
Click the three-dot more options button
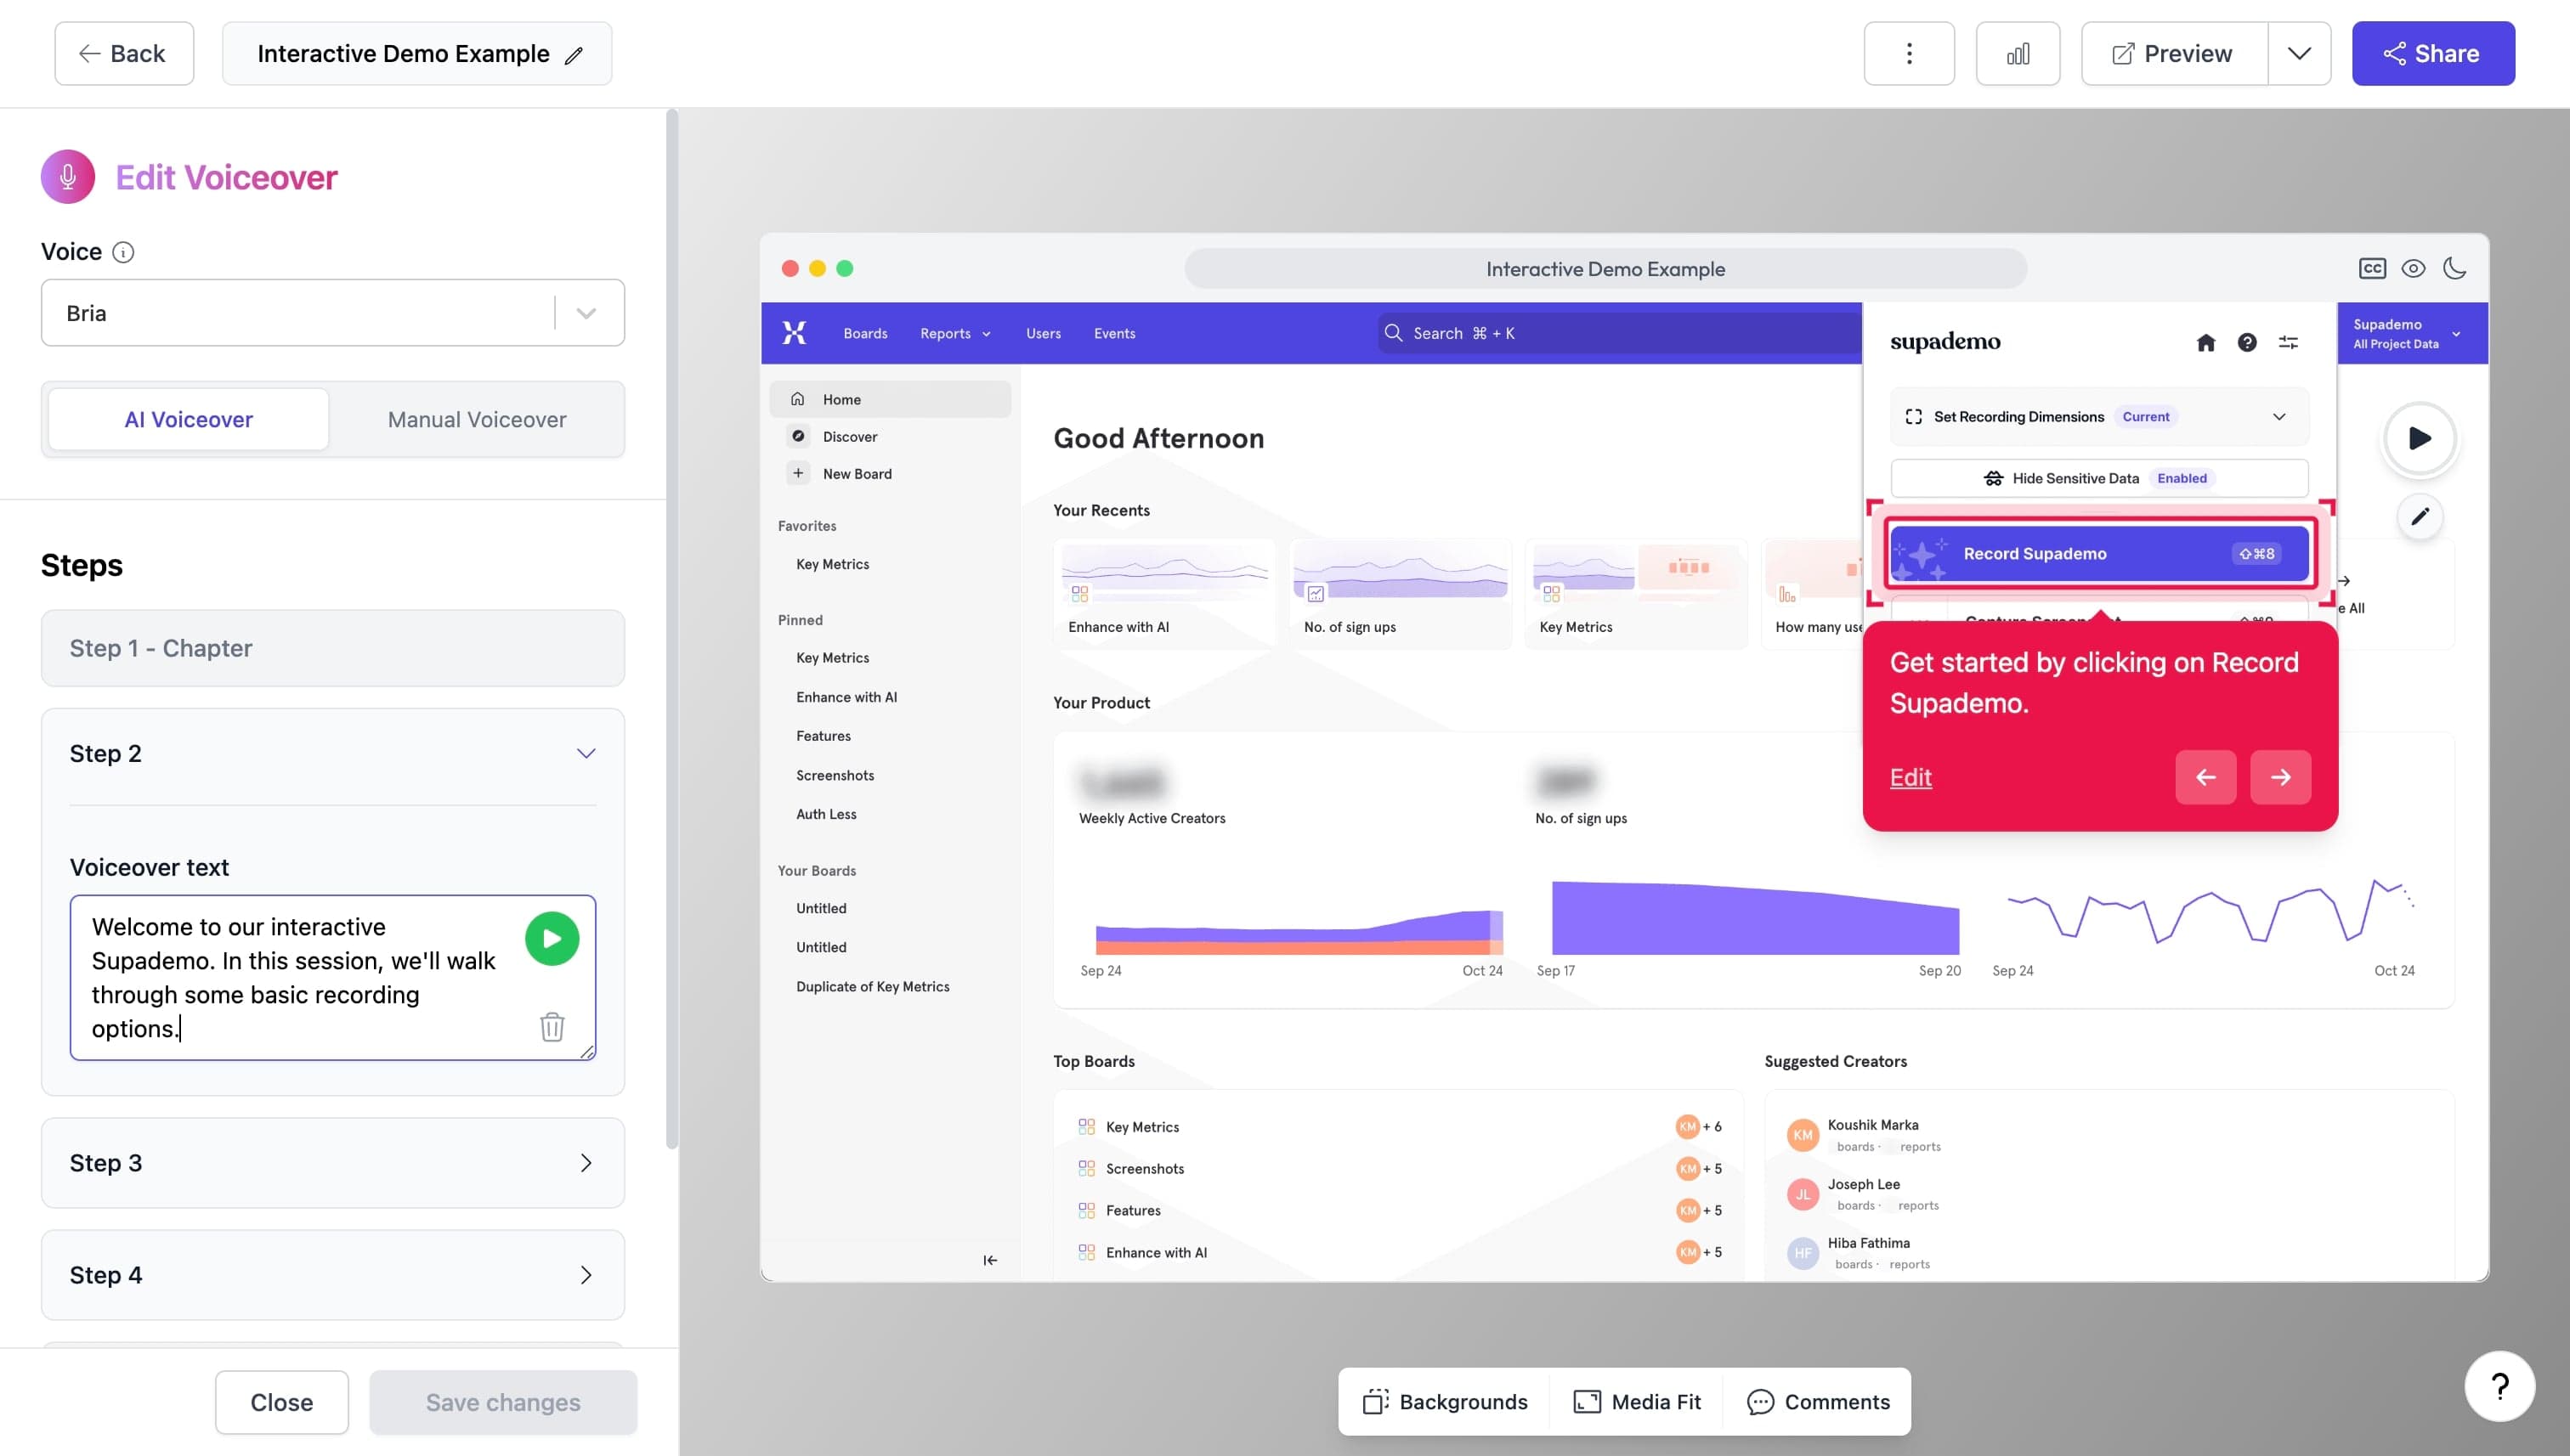(1909, 53)
